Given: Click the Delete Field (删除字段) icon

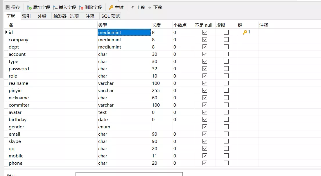Looking at the screenshot, I should pyautogui.click(x=81, y=8).
